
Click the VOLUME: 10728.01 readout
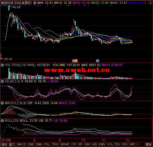(66, 65)
